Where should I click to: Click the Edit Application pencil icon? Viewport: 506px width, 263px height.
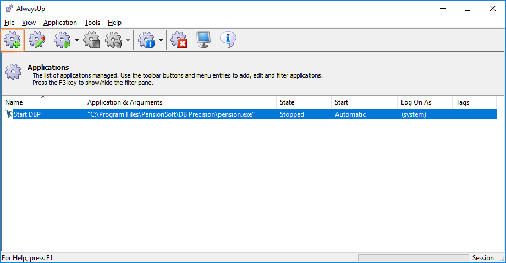pyautogui.click(x=37, y=40)
